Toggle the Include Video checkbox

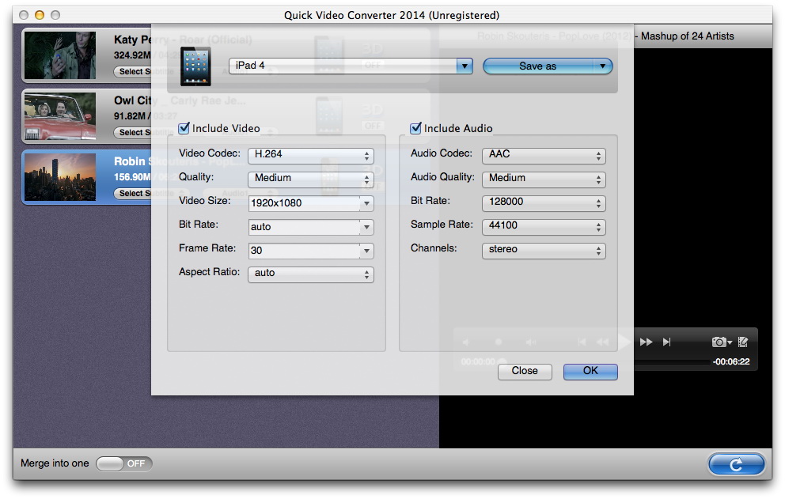coord(184,128)
